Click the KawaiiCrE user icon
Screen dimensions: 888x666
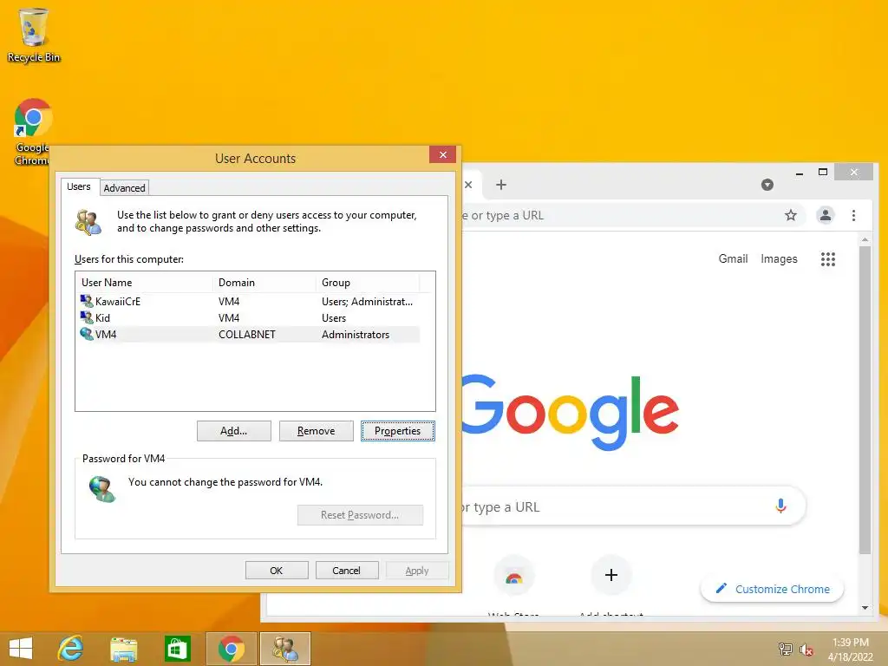click(x=87, y=301)
